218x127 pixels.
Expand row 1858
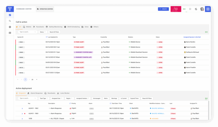(x=22, y=119)
